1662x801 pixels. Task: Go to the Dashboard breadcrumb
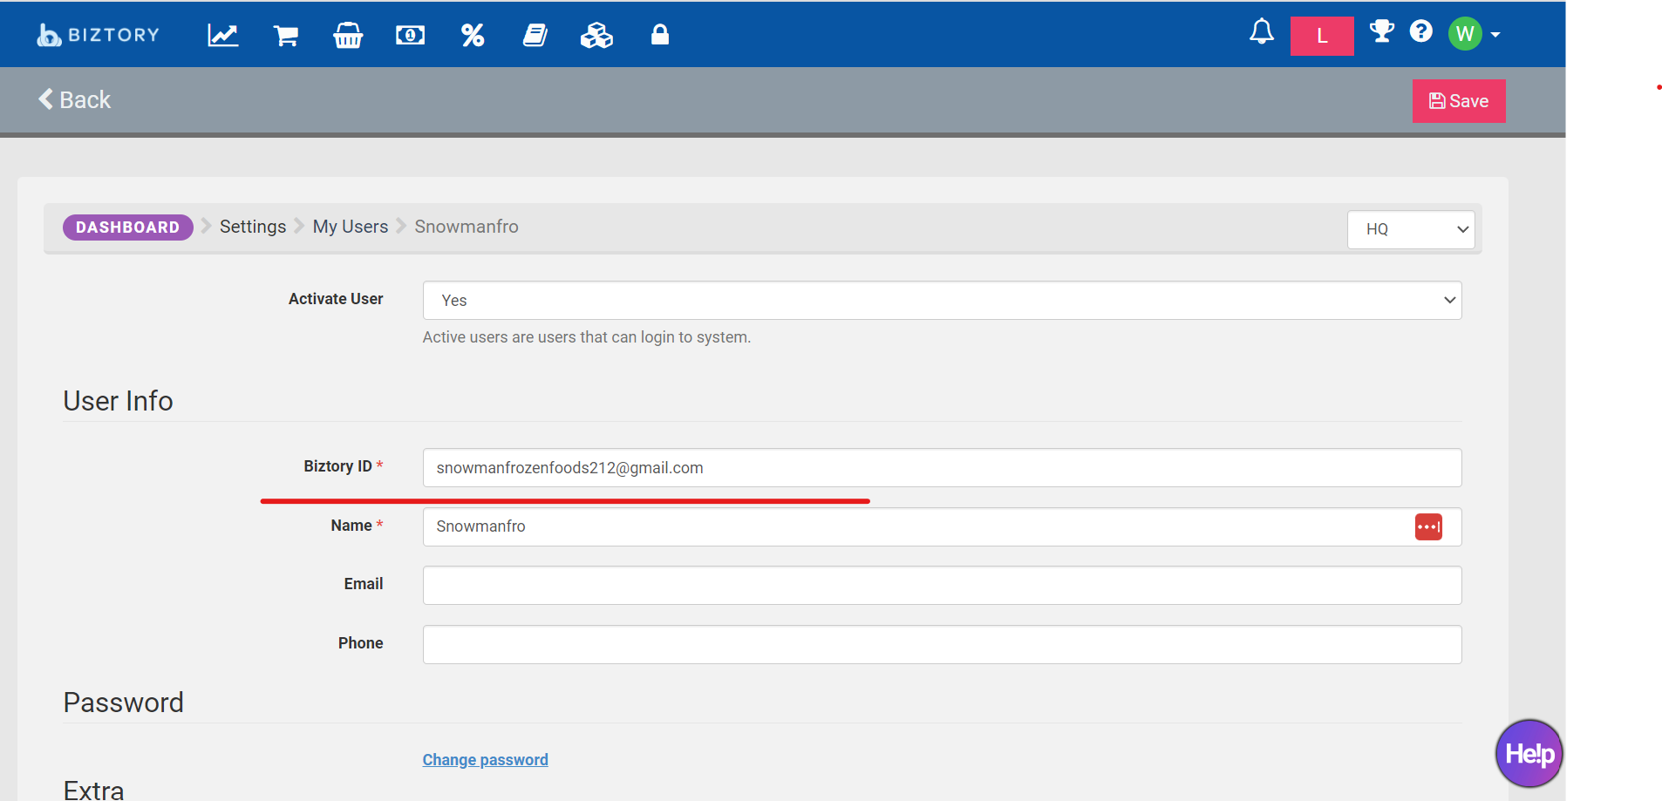pyautogui.click(x=127, y=227)
